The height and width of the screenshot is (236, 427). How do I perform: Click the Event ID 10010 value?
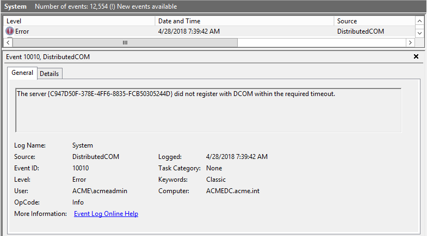click(x=81, y=168)
